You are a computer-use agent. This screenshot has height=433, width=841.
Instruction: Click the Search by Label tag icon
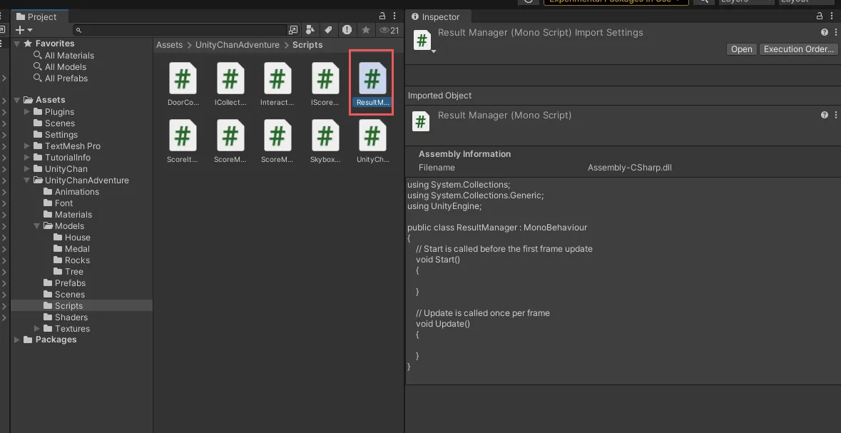coord(328,30)
